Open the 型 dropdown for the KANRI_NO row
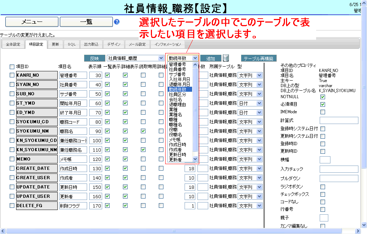 pos(259,75)
